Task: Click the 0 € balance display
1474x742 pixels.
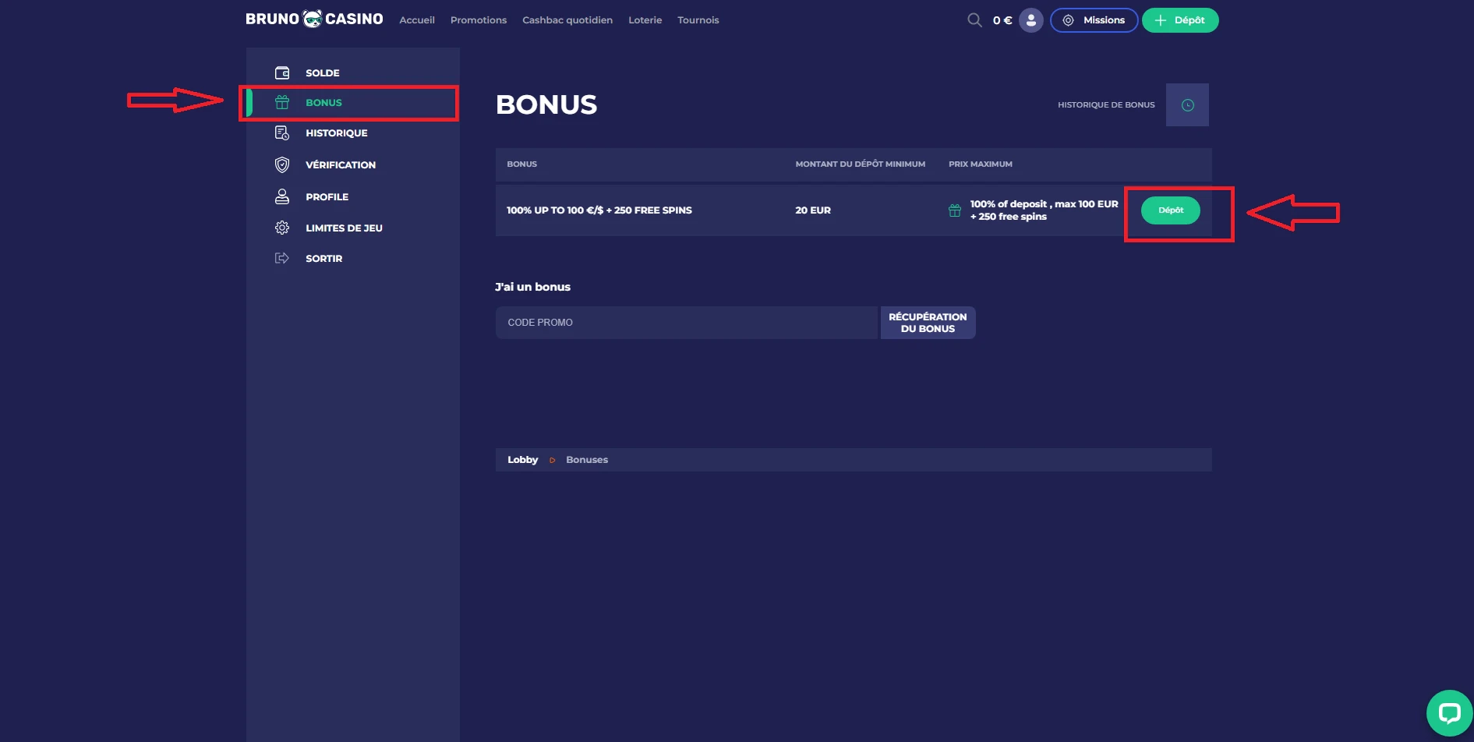Action: coord(1002,20)
